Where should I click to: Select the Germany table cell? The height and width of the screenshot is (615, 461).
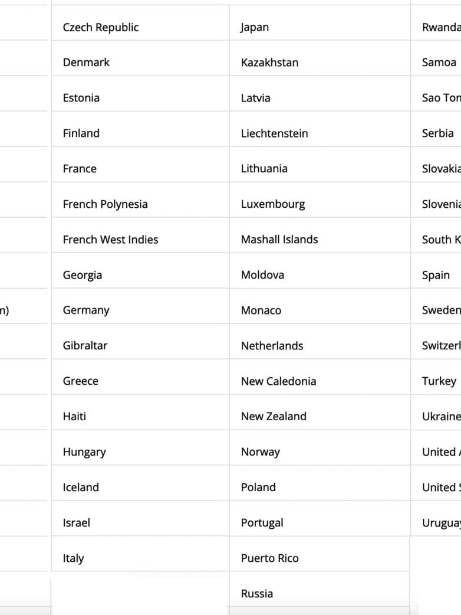(x=86, y=310)
